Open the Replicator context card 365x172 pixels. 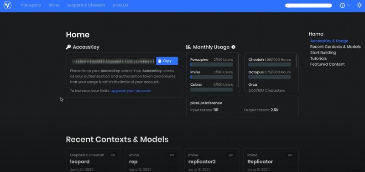(x=271, y=160)
